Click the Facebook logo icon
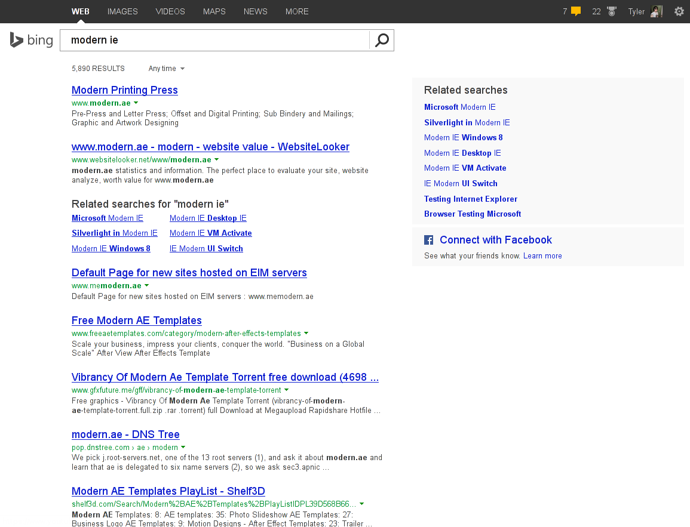The width and height of the screenshot is (690, 527). [428, 240]
